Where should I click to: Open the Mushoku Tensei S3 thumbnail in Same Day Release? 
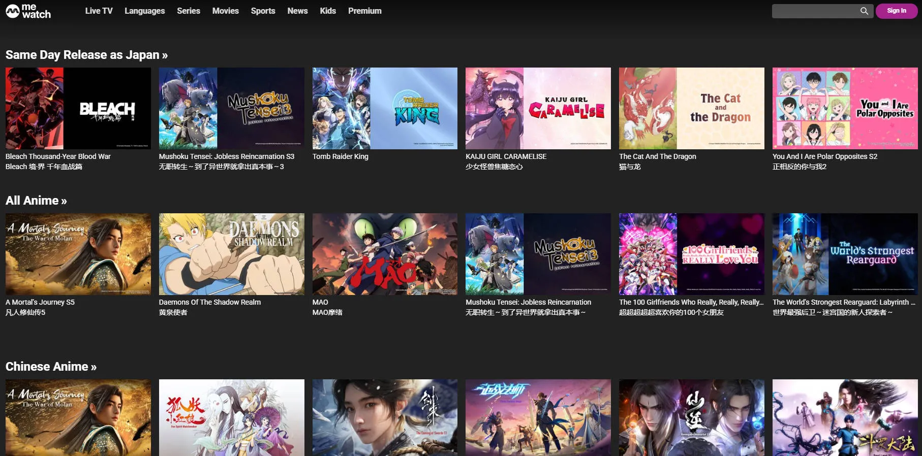pos(232,108)
